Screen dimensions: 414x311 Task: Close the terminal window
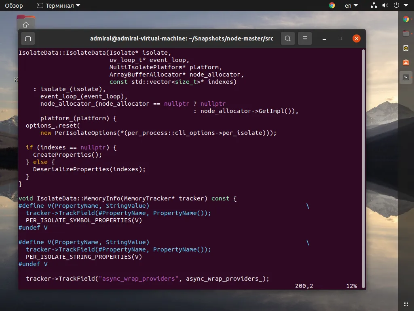point(357,38)
